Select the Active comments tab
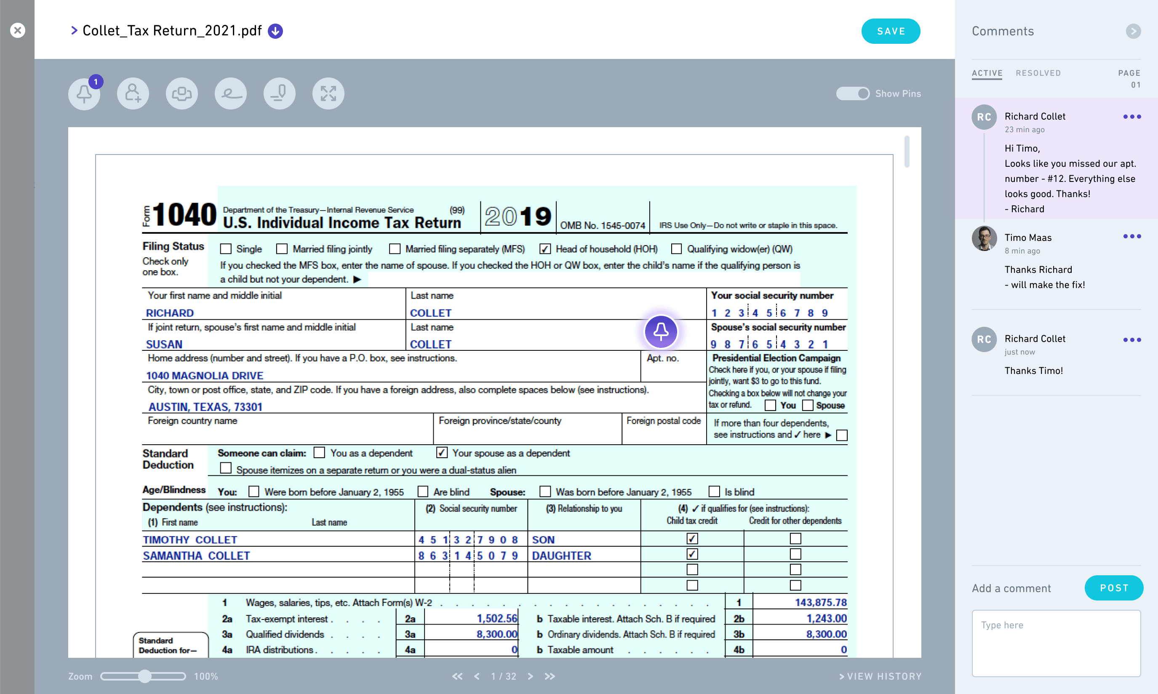Viewport: 1158px width, 694px height. (x=987, y=73)
